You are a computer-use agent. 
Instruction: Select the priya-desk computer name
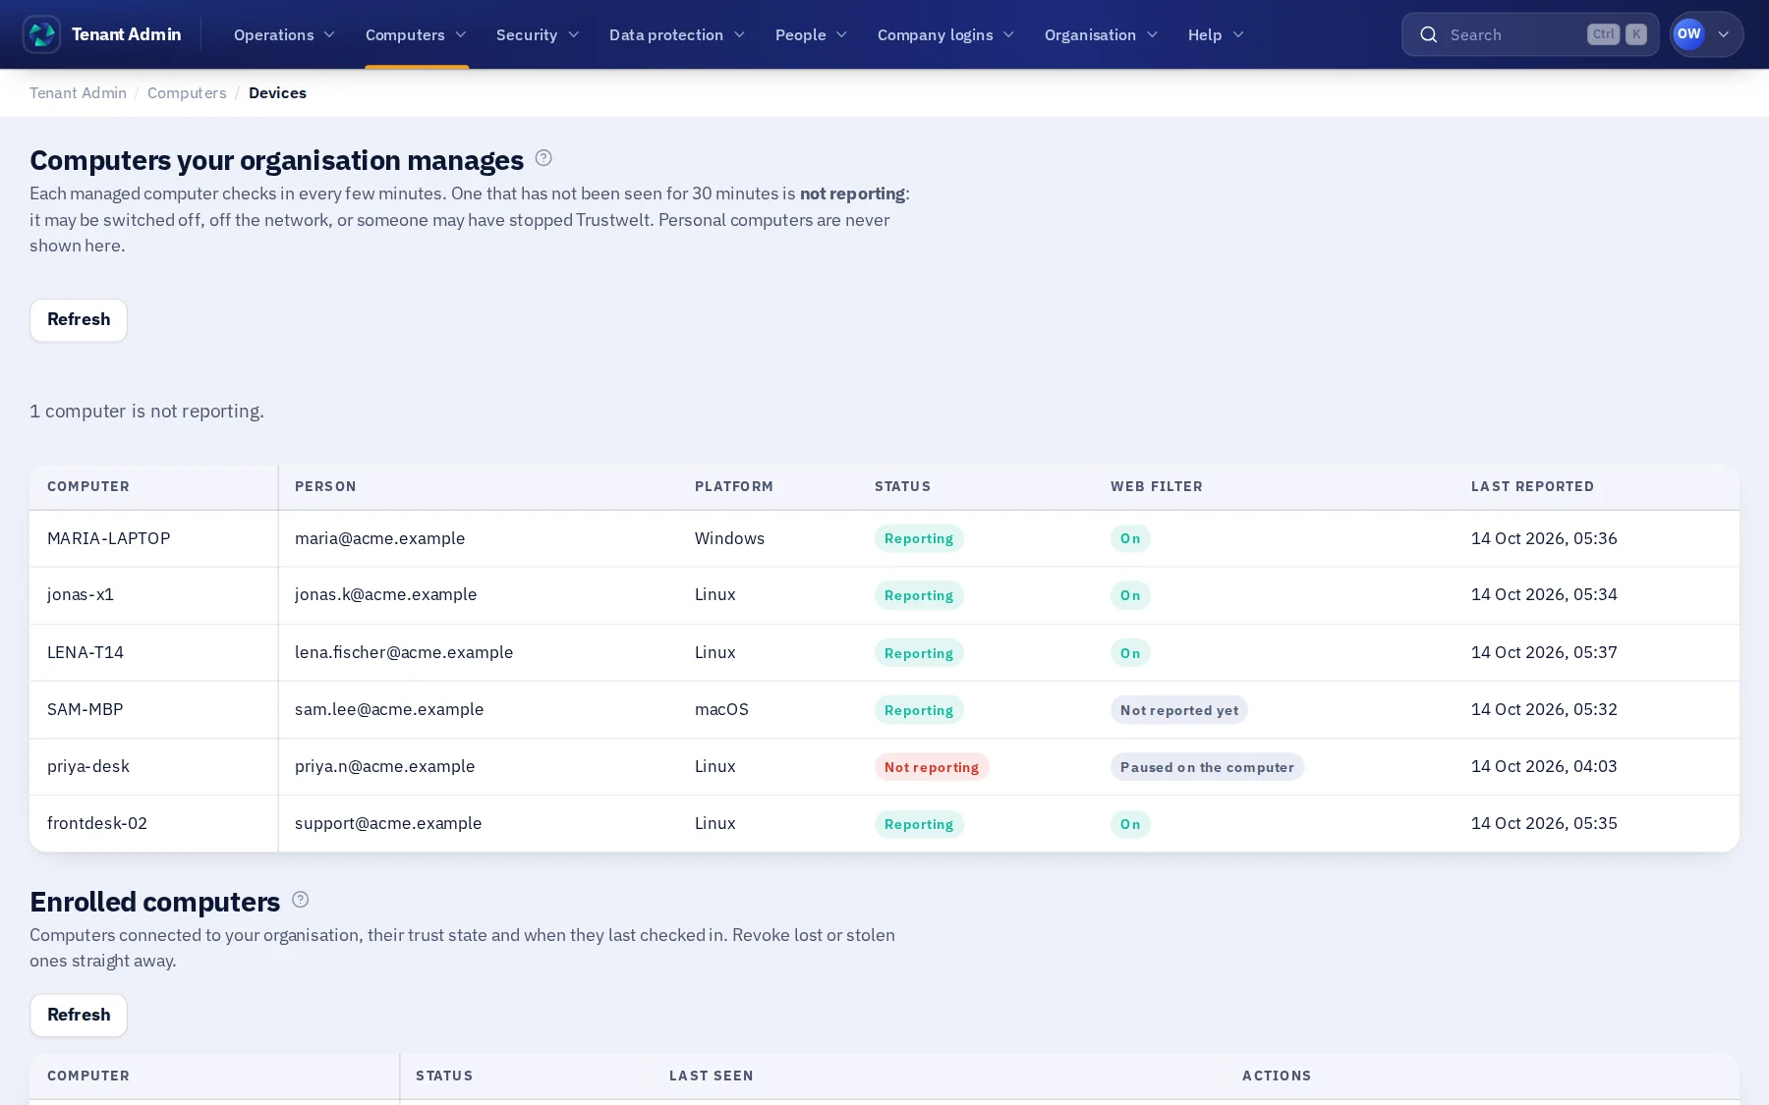point(88,766)
